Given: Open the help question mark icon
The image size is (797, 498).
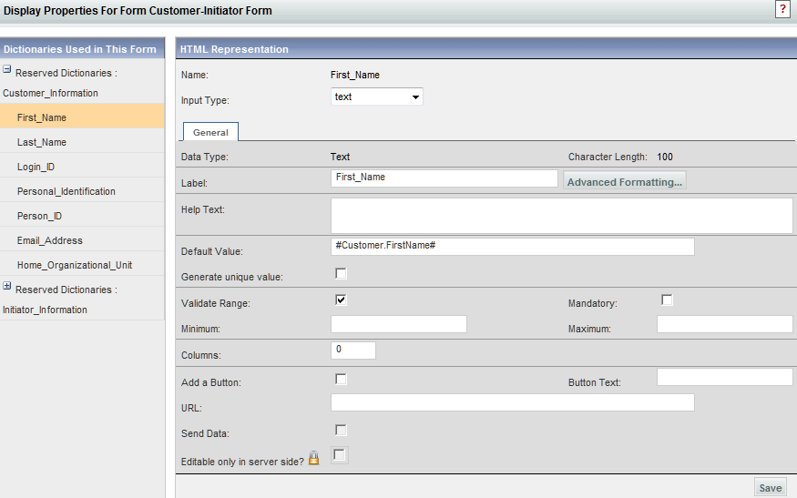Looking at the screenshot, I should coord(782,8).
